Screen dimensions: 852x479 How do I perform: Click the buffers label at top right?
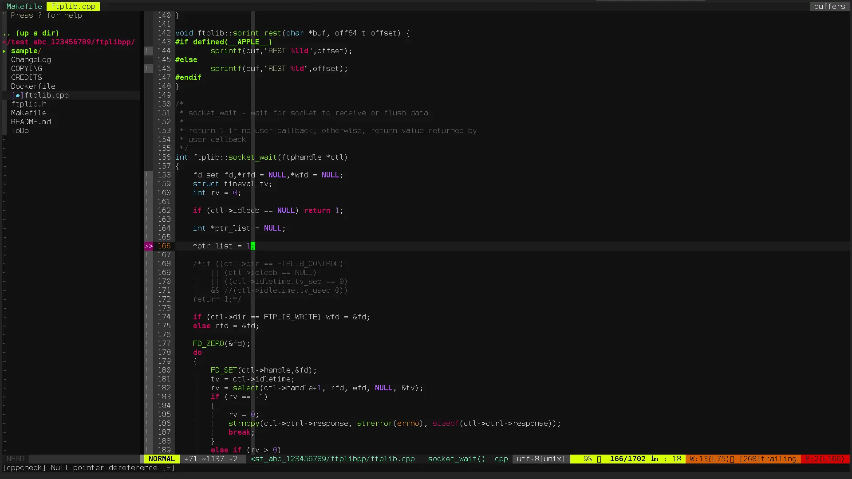click(x=829, y=7)
